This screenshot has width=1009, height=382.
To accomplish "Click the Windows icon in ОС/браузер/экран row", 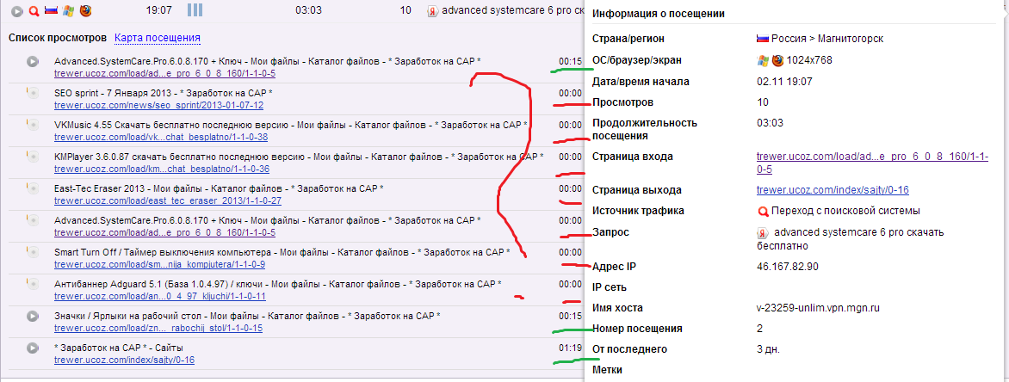I will coord(763,61).
